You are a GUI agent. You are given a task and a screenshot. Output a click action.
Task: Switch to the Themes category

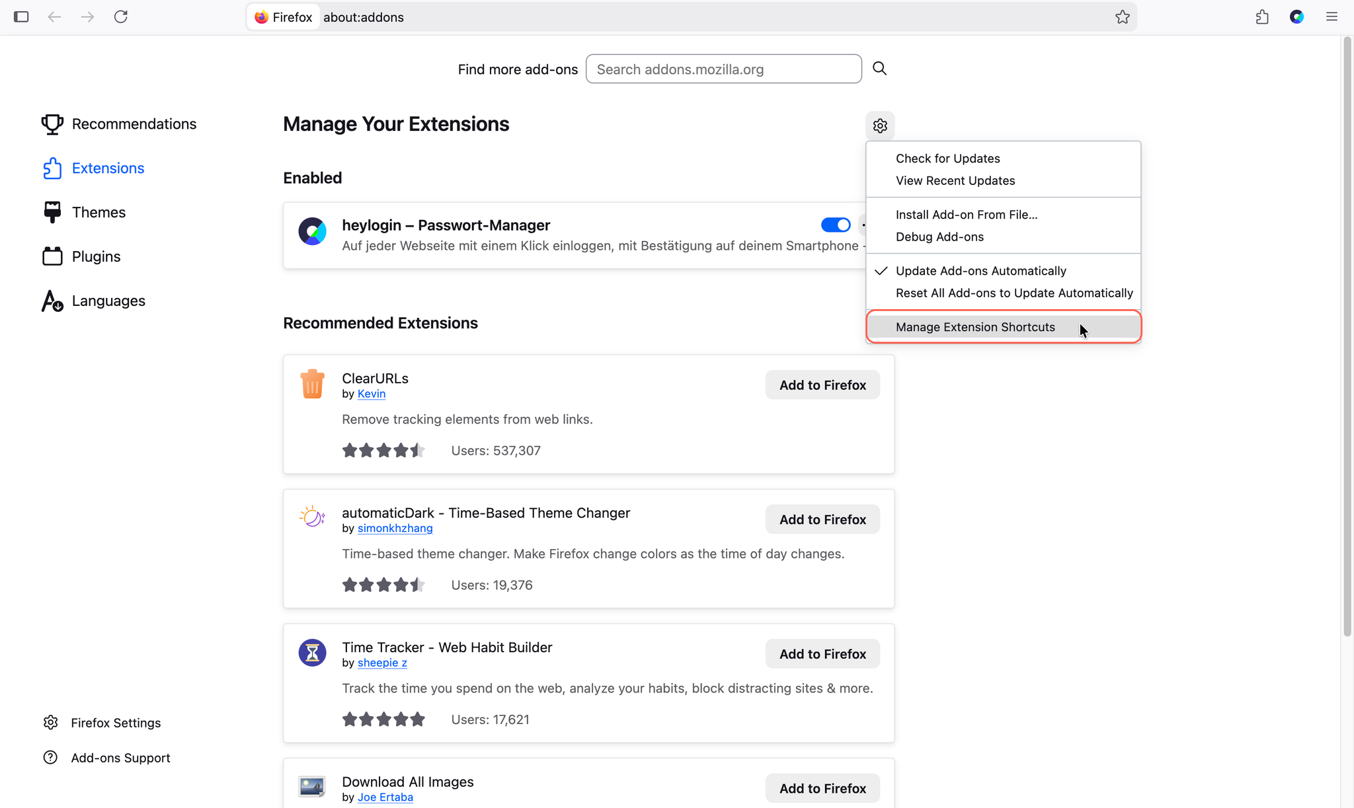click(x=84, y=213)
